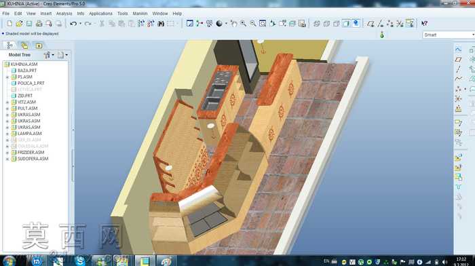Switch to Folder Browser navigator tab
This screenshot has width=475, height=266.
coord(24,45)
